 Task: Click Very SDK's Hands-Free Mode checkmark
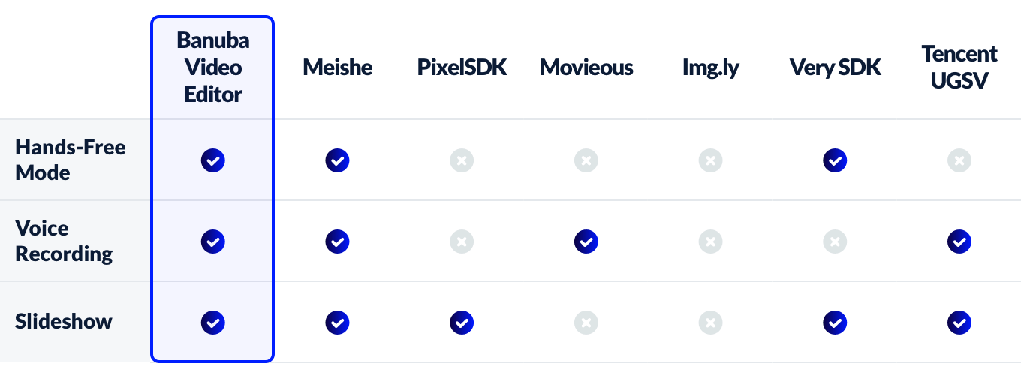click(835, 160)
